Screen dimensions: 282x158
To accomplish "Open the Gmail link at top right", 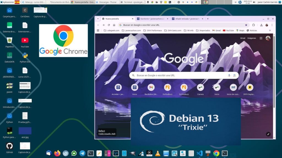I will point(243,38).
